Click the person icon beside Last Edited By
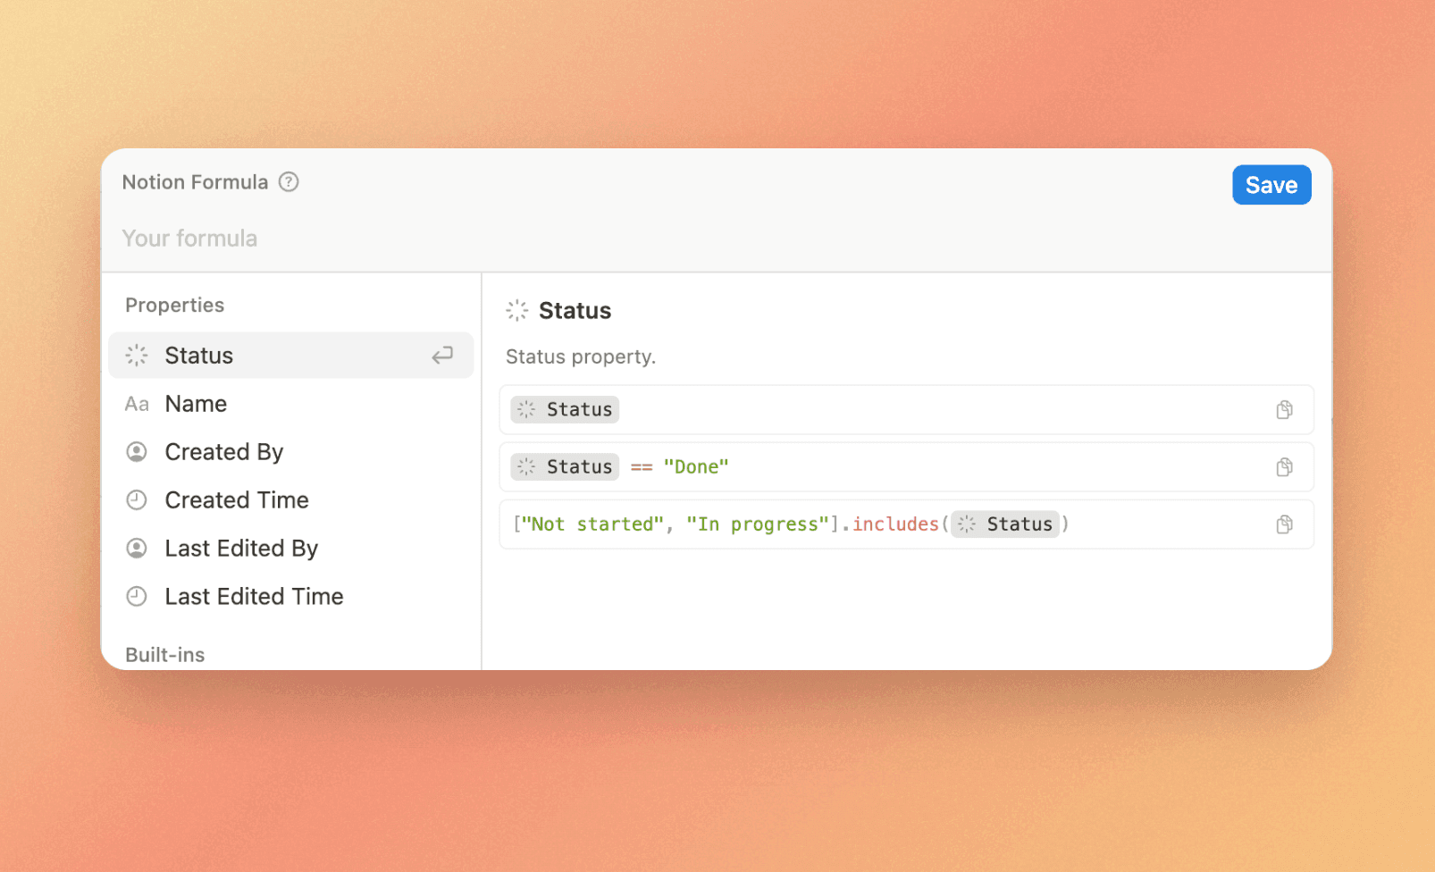Viewport: 1435px width, 872px height. click(136, 549)
